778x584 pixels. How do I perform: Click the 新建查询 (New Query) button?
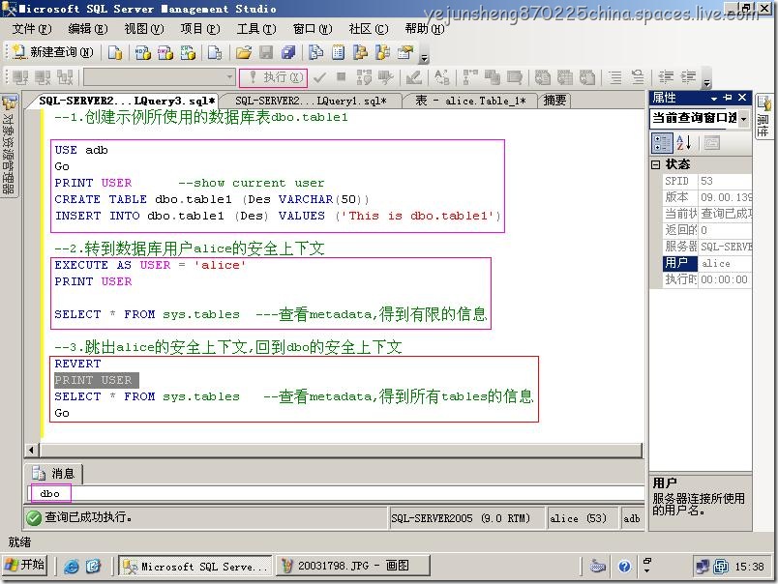[x=53, y=52]
